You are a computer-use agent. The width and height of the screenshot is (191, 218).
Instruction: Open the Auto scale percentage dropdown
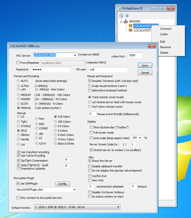(140, 138)
